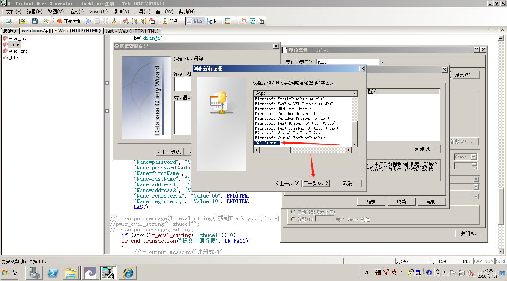Switch to 起始页 tab
This screenshot has height=281, width=507.
click(10, 31)
